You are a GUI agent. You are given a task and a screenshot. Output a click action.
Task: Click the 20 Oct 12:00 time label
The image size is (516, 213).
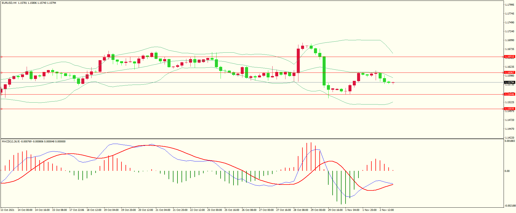[146, 210]
